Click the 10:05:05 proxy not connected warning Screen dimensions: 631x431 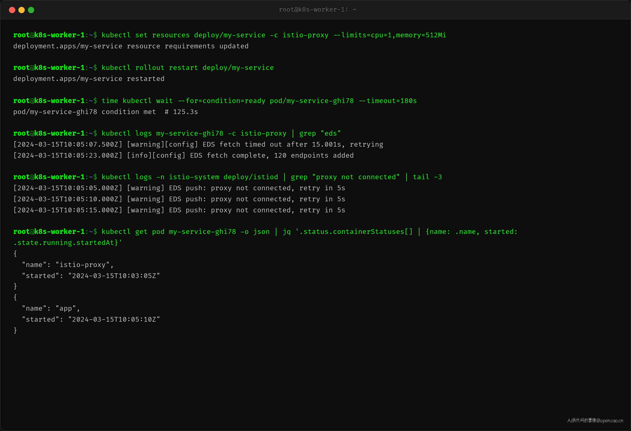tap(179, 188)
